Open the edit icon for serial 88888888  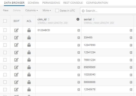[16, 82]
